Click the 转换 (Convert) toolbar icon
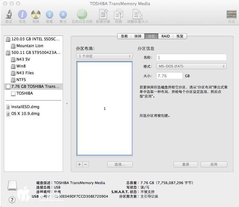The image size is (239, 207). click(119, 15)
